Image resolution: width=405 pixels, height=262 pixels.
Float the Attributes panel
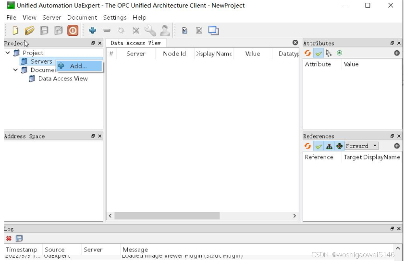coord(392,43)
